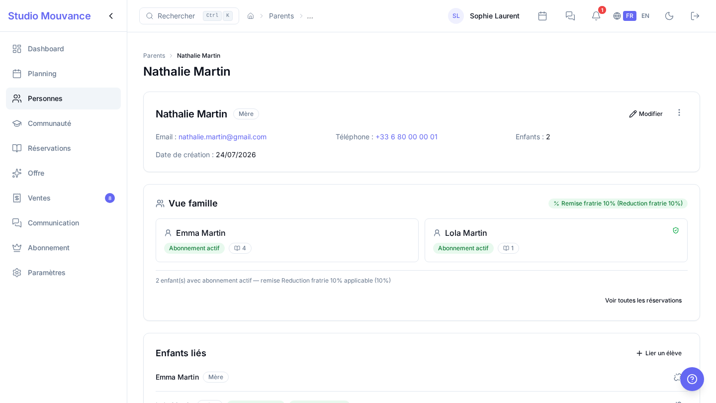
Task: Open the Communauté graduation cap icon
Action: (17, 123)
